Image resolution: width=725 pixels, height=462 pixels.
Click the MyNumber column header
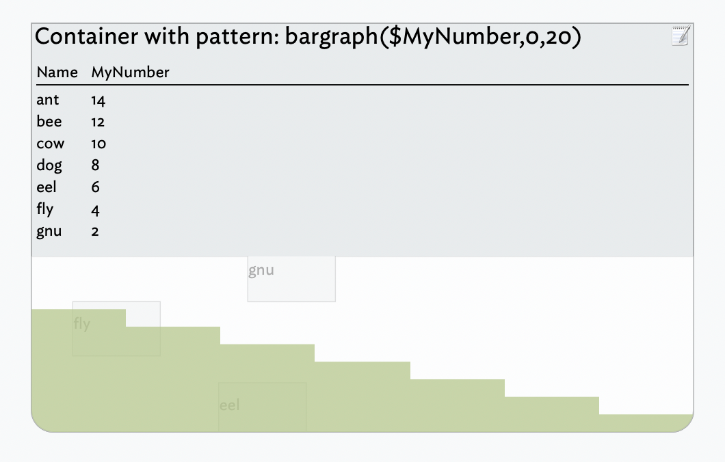(x=129, y=72)
